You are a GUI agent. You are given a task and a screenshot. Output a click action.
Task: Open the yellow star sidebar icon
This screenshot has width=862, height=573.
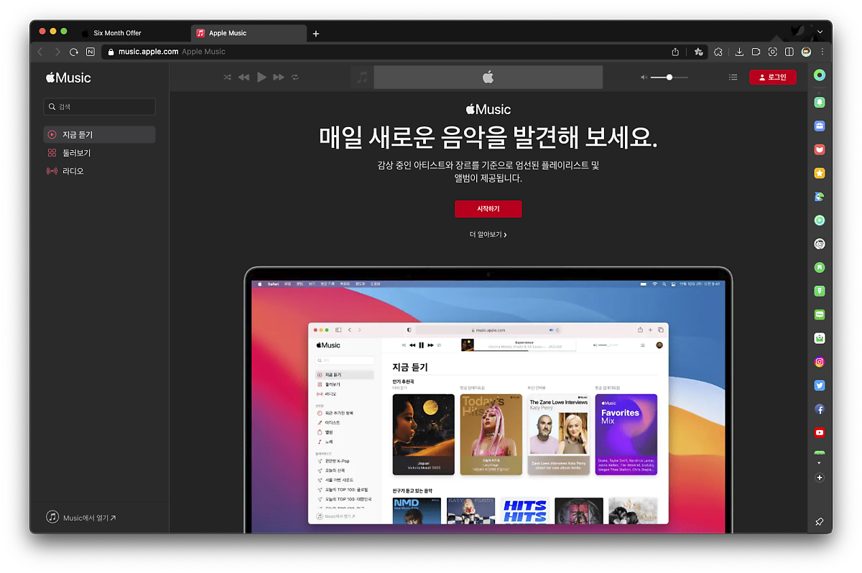point(820,173)
